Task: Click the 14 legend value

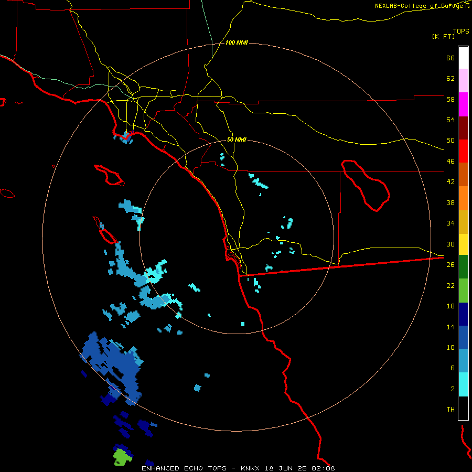Action: coord(450,327)
